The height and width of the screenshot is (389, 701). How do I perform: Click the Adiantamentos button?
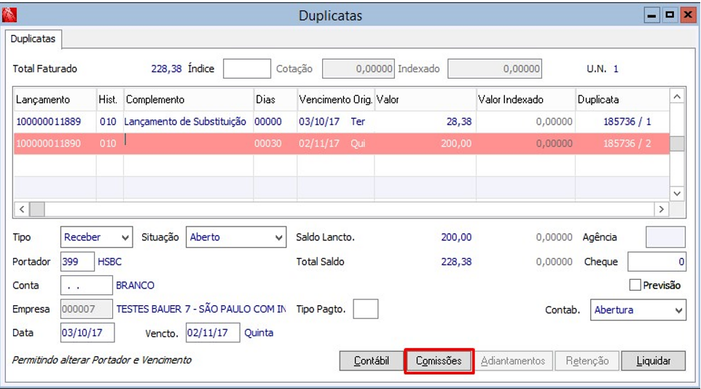pos(513,361)
